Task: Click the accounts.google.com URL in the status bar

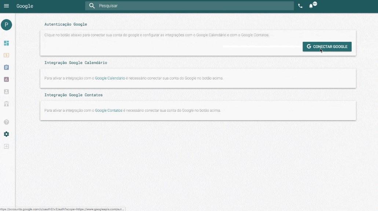Action: coord(62,209)
